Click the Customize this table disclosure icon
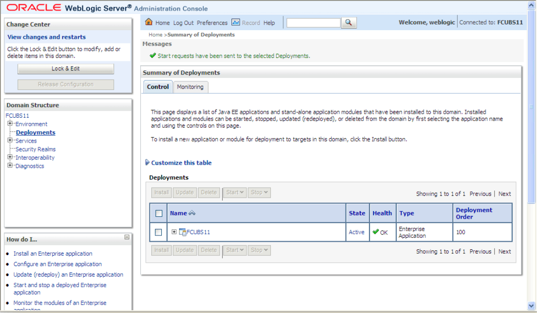Screen dimensions: 537x313 tap(147, 162)
